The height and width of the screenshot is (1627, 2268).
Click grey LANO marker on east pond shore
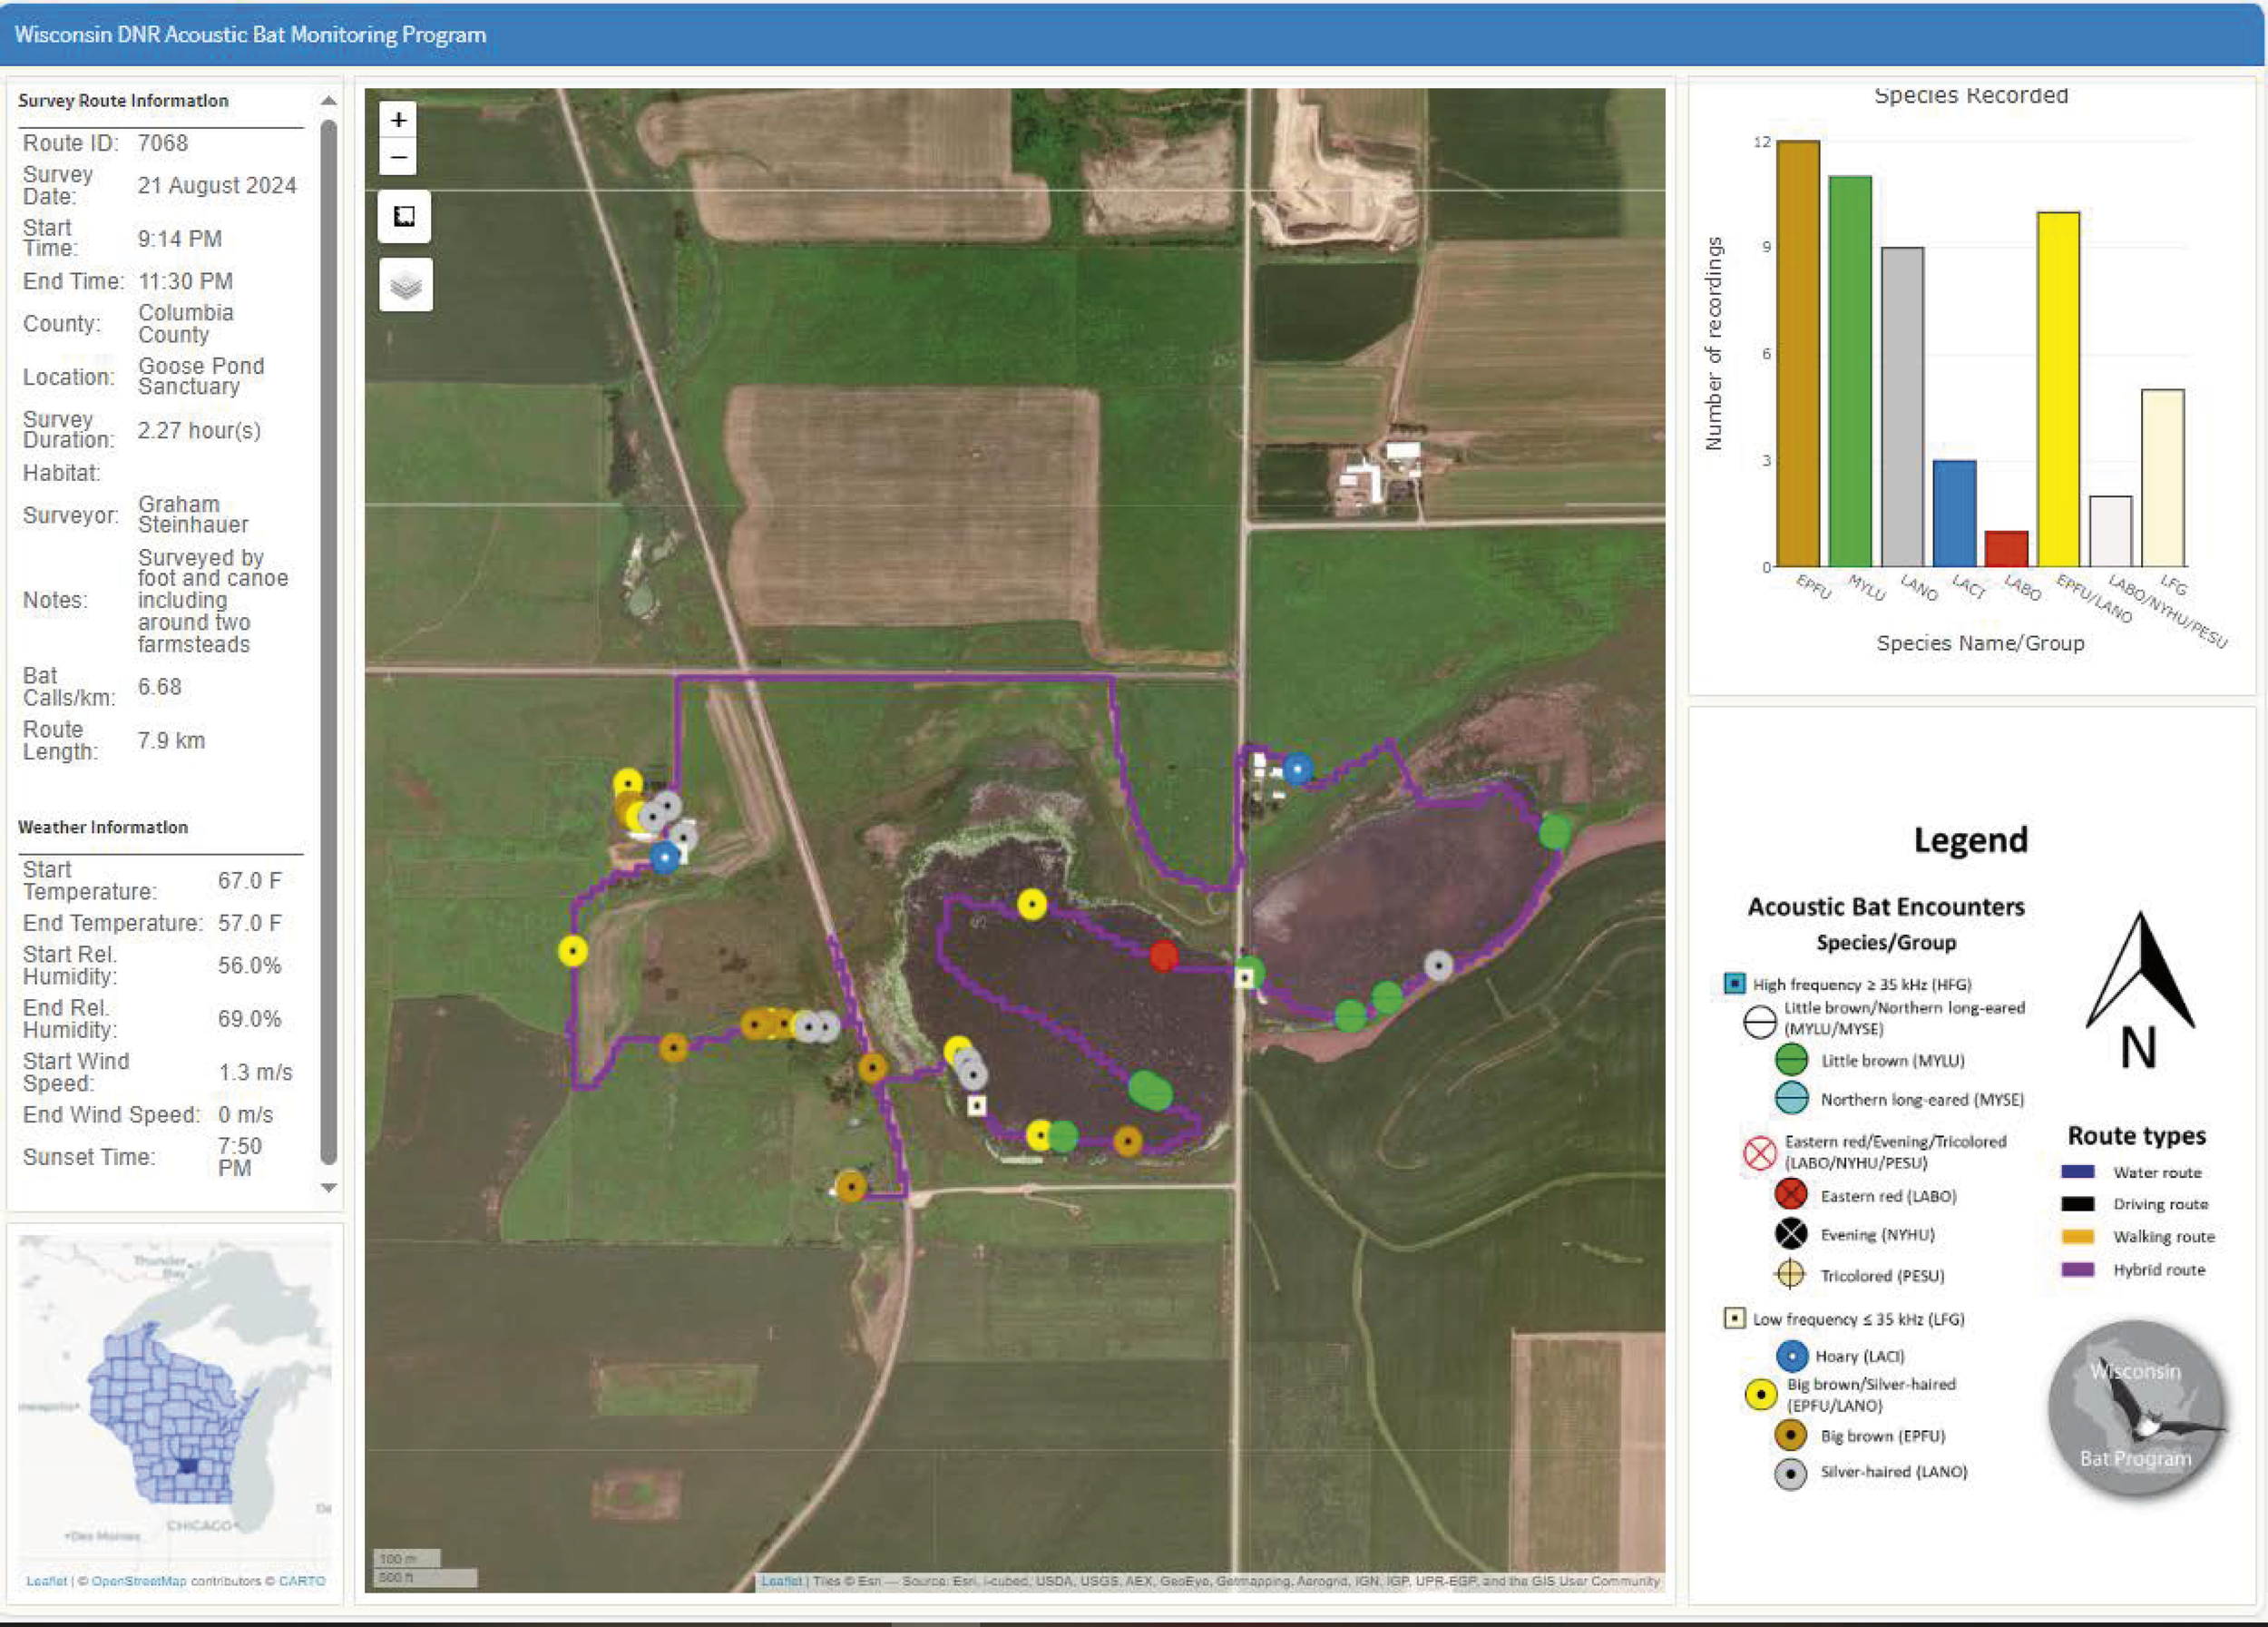[1438, 965]
